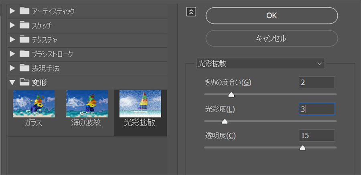Click the 表現手法 folder icon

pos(24,68)
